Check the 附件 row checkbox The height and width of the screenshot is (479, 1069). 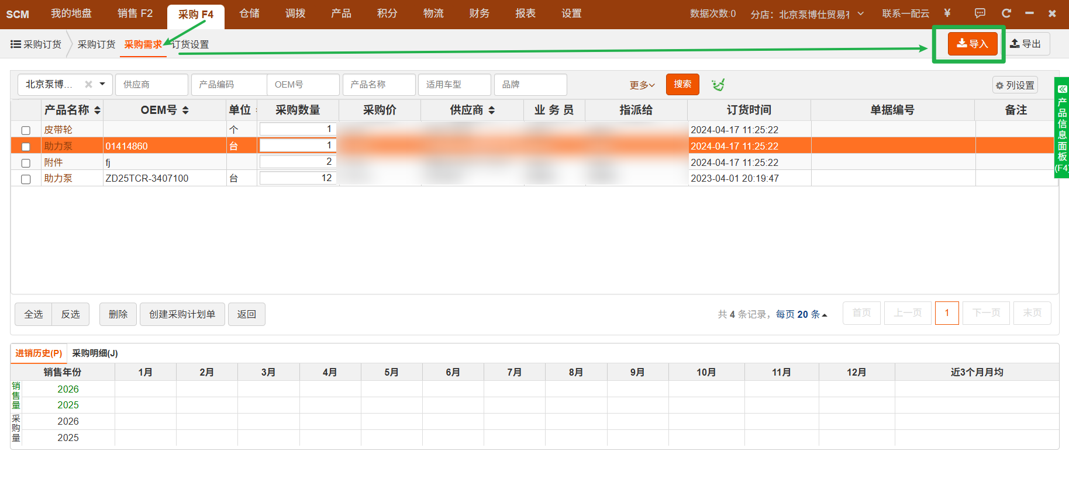pos(26,163)
